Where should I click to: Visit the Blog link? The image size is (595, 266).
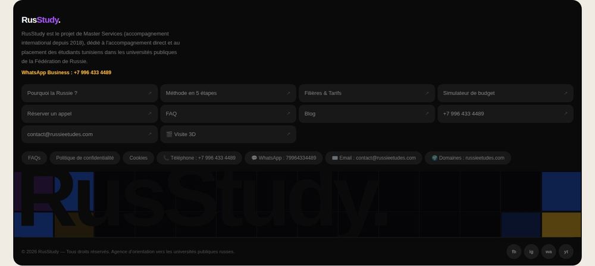pos(367,113)
